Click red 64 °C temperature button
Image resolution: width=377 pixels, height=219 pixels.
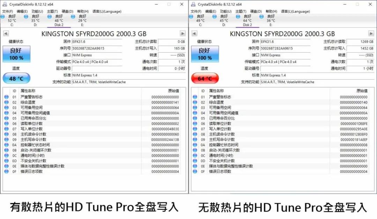(x=205, y=79)
